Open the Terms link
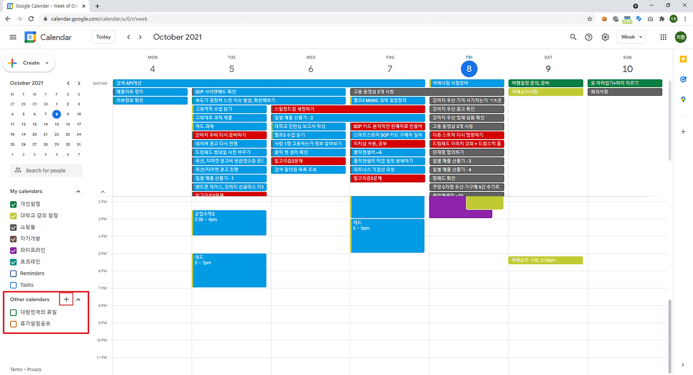The width and height of the screenshot is (693, 375). (16, 370)
